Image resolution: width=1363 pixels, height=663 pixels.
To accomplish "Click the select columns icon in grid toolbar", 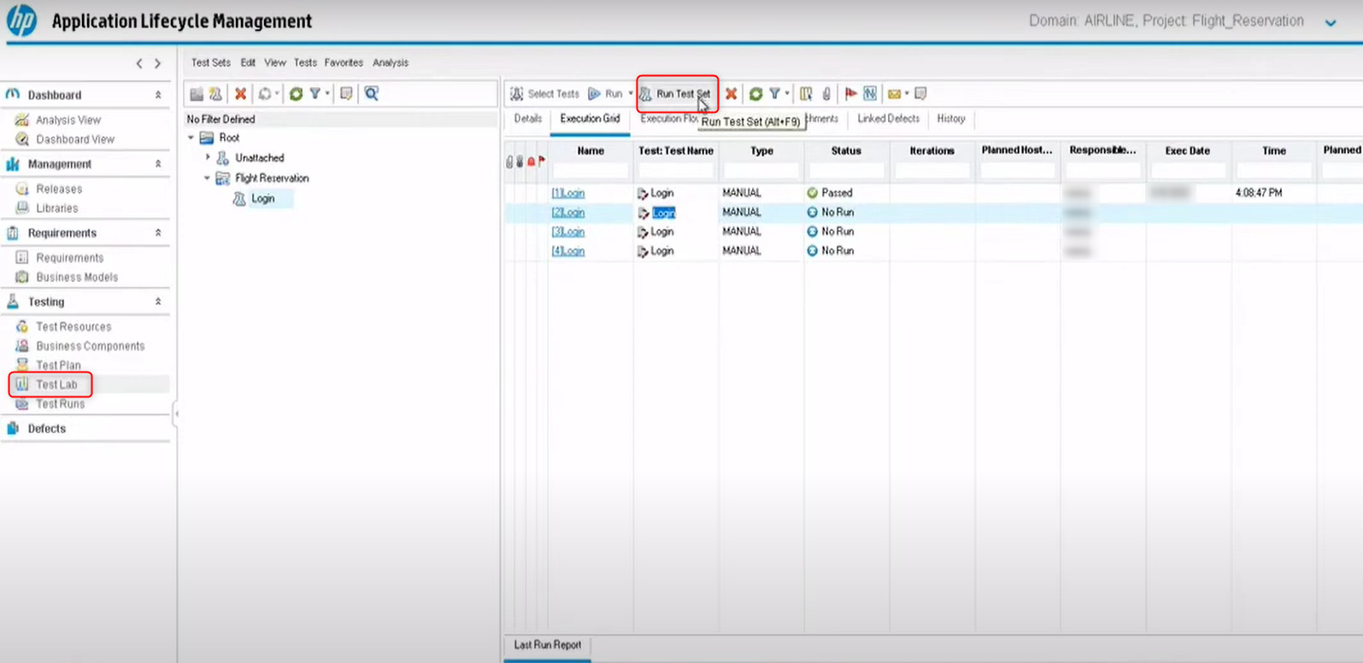I will click(806, 94).
